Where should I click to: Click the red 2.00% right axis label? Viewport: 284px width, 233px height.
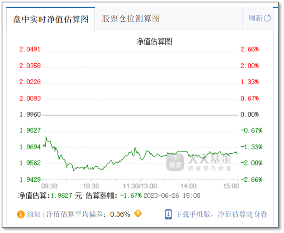pyautogui.click(x=250, y=66)
